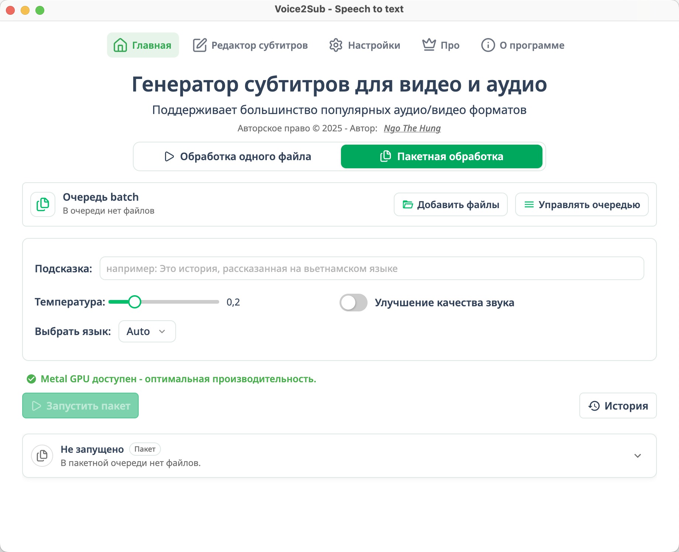Click the folder icon on Добавить файлы
679x552 pixels.
click(408, 204)
